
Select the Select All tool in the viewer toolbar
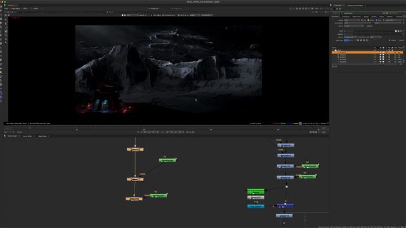(6, 19)
